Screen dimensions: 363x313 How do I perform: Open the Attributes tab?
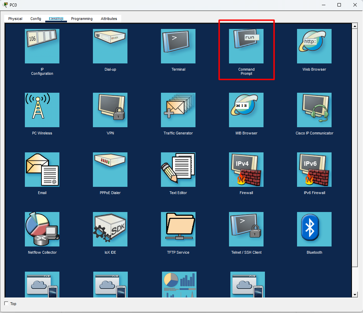point(109,19)
